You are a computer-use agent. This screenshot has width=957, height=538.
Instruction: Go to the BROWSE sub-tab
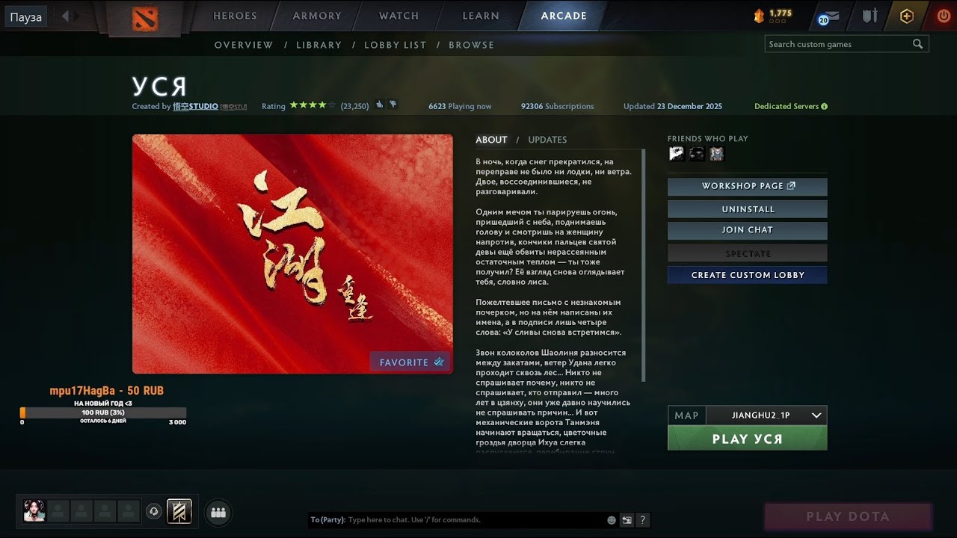(471, 45)
